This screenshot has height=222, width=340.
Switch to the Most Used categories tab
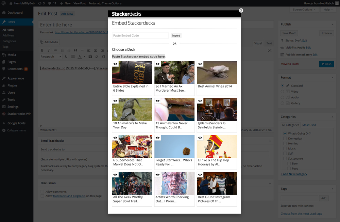(x=309, y=125)
